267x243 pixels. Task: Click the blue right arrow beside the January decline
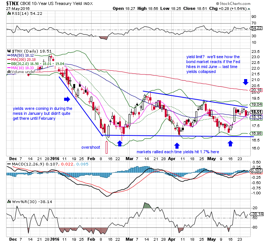pos(67,99)
